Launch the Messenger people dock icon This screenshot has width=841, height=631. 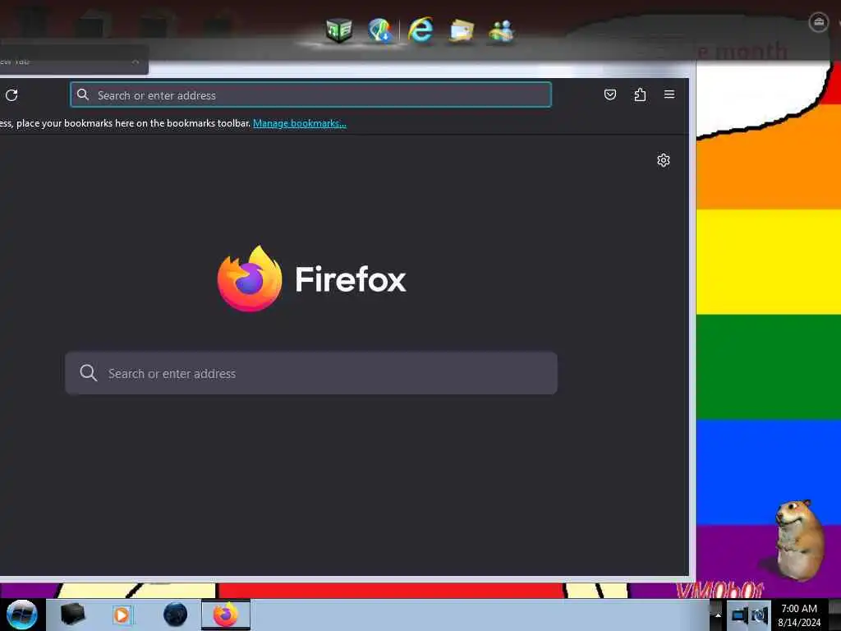click(502, 30)
